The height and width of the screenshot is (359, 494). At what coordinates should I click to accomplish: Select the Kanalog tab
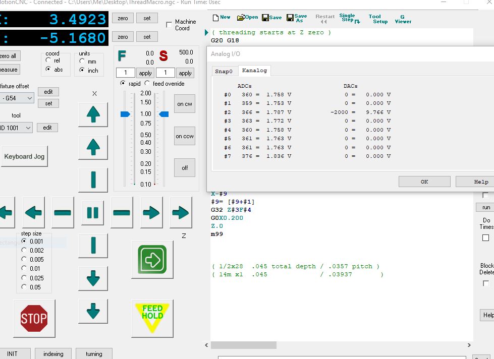tap(254, 71)
